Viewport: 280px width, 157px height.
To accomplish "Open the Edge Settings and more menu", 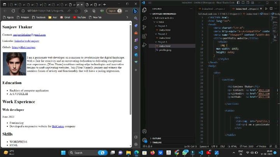I will (x=126, y=11).
